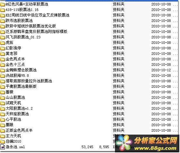Select the name 418-119股票池1.16
The image size is (180, 153).
point(22,10)
